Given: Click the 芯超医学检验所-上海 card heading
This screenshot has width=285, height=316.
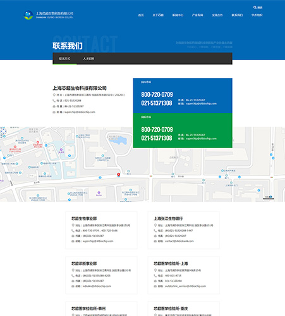Looking at the screenshot, I should click(x=171, y=263).
